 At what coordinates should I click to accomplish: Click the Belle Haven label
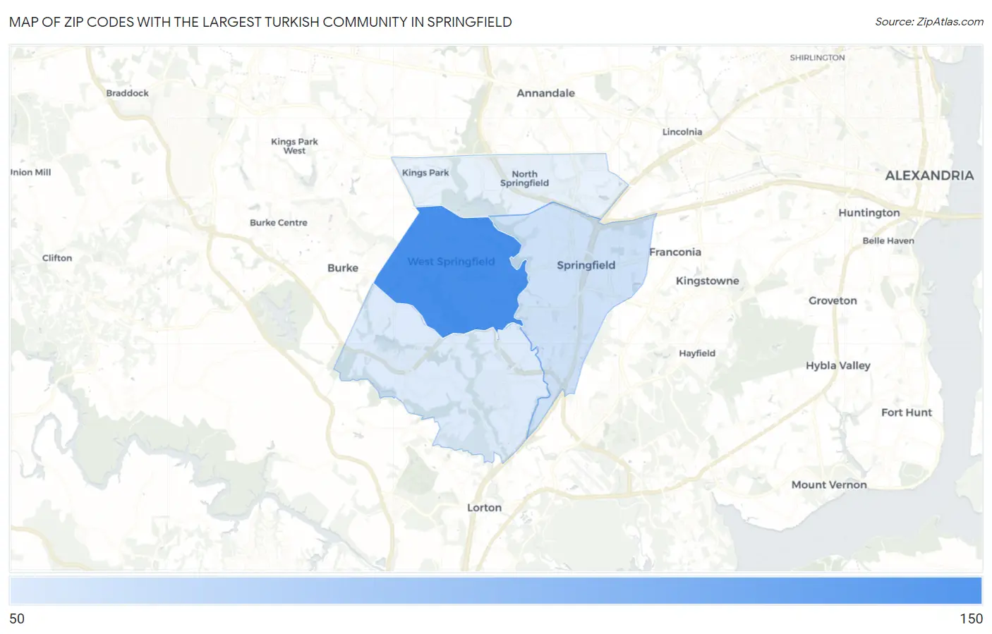click(888, 240)
